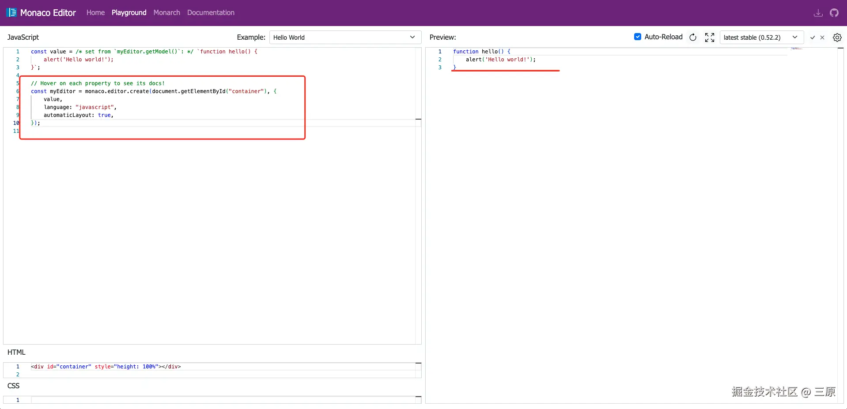
Task: Open the GitHub icon link
Action: coord(834,13)
